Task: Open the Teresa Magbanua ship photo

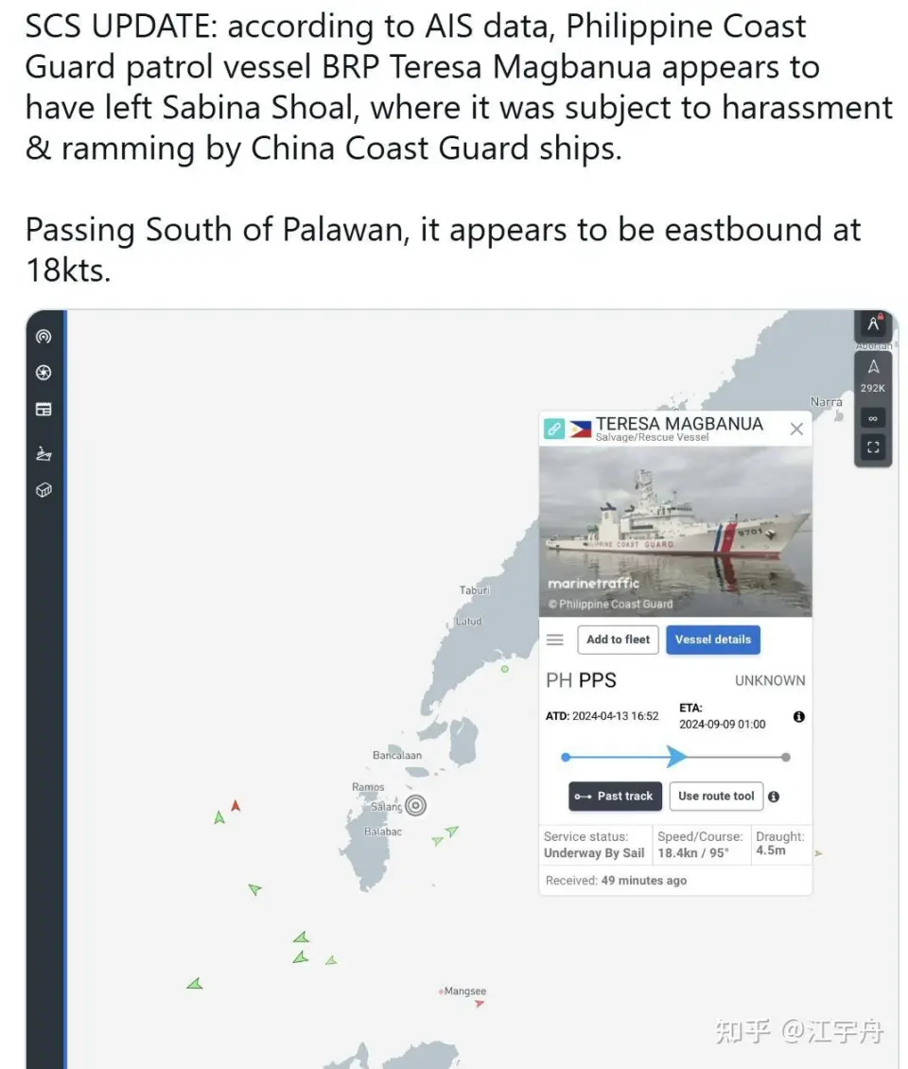Action: [x=675, y=532]
